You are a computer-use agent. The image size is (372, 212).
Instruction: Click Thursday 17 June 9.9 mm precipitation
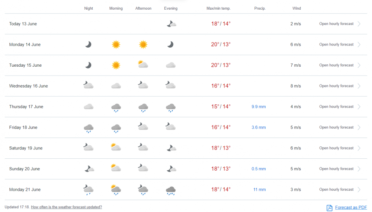[259, 107]
